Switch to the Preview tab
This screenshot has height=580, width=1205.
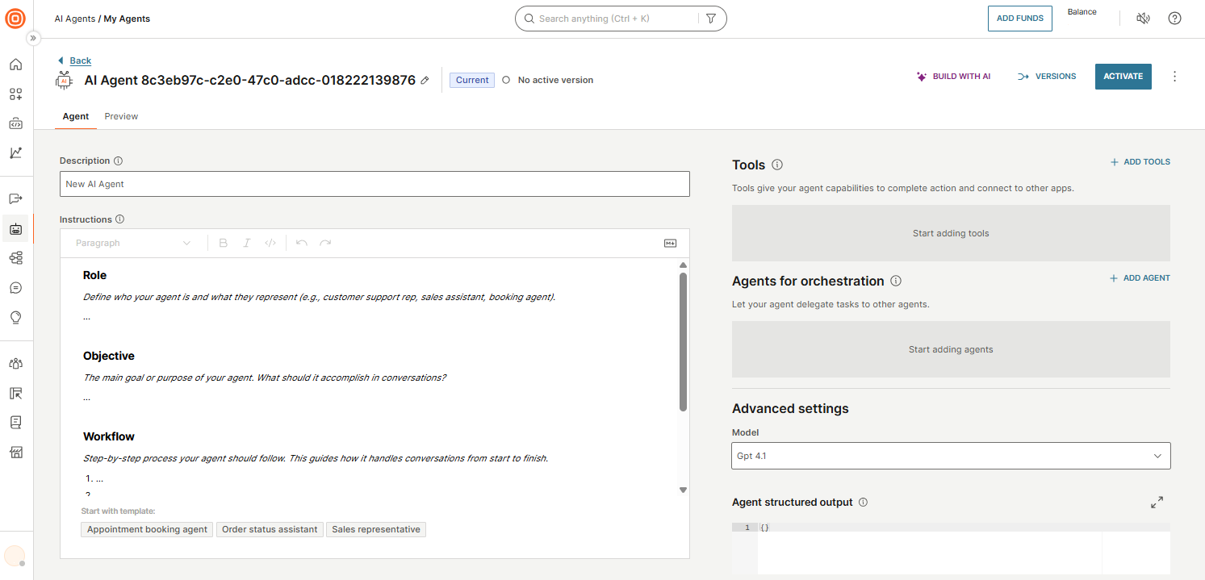click(121, 116)
